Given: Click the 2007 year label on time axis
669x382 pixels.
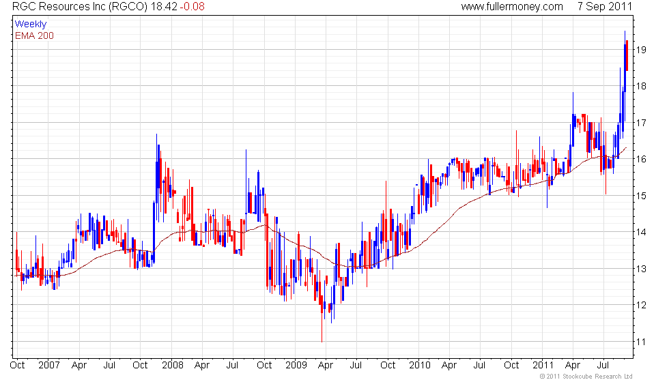Looking at the screenshot, I should (48, 365).
